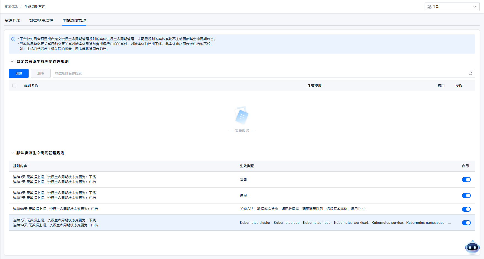
Task: Click the info icon in notice banner
Action: pos(13,39)
